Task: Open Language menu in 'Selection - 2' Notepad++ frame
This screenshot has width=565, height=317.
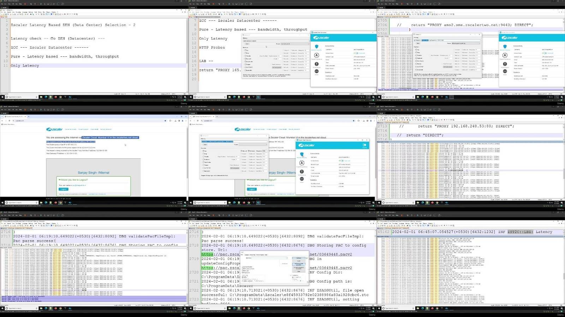Action: [25, 12]
